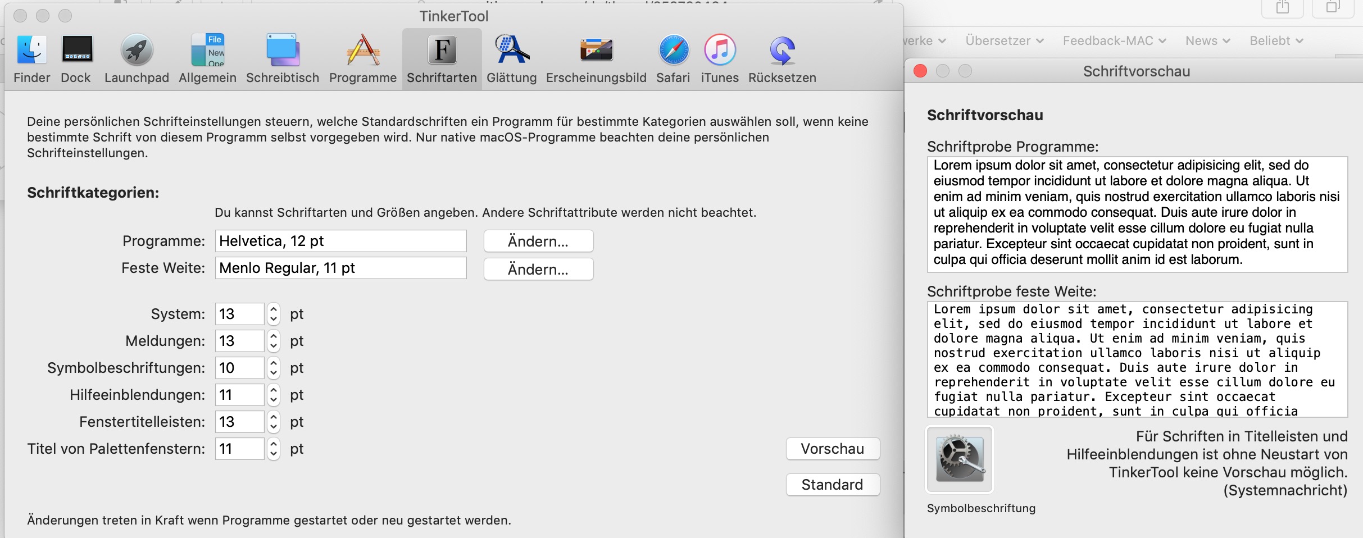Screen dimensions: 1363x538
Task: Click the Titel von Palettenfenstern size field
Action: (x=239, y=449)
